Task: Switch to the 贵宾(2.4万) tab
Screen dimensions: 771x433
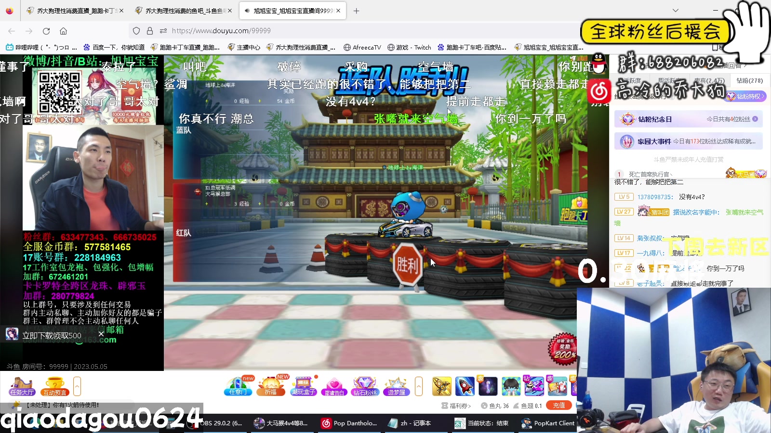Action: [709, 80]
